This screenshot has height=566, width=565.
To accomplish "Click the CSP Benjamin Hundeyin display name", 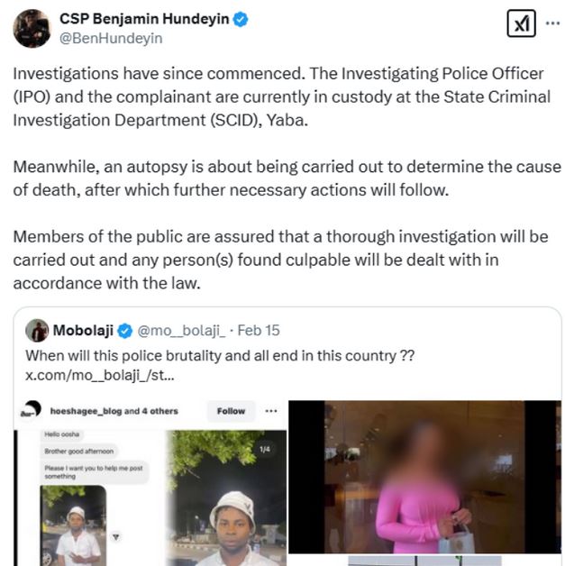I will 144,19.
